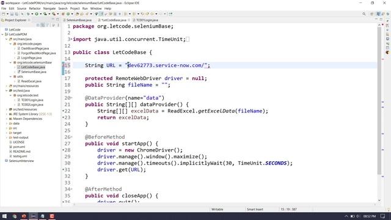Click the New Java Package toolbar icon
The height and width of the screenshot is (220, 391).
63,14
